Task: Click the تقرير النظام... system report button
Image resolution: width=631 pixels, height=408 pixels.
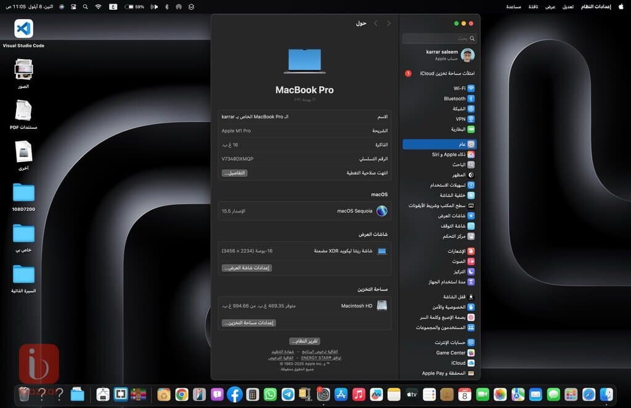Action: 304,341
